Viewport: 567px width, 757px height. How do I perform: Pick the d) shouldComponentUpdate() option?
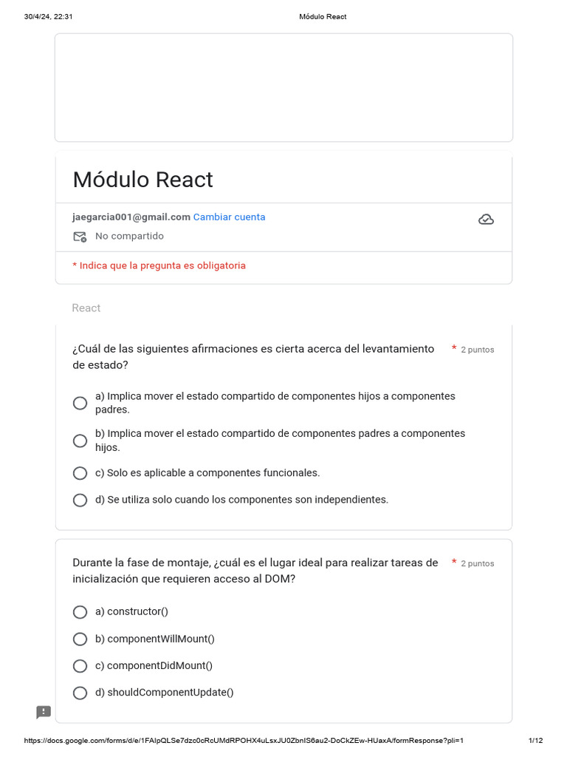[80, 693]
